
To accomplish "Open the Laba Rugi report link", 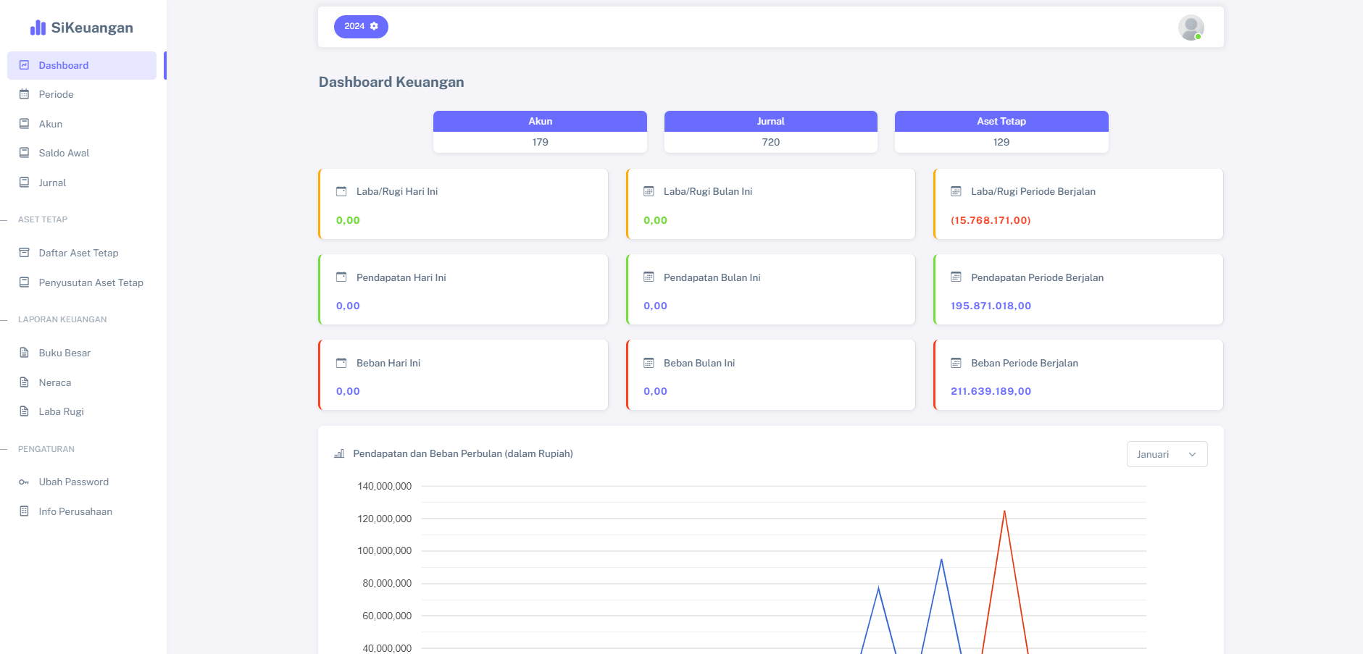I will pyautogui.click(x=62, y=411).
